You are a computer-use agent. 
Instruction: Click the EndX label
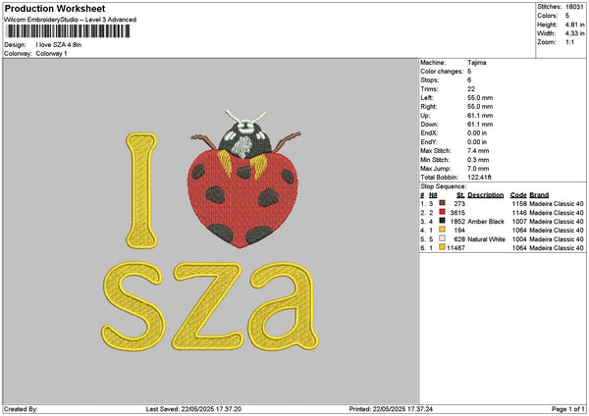pyautogui.click(x=429, y=133)
